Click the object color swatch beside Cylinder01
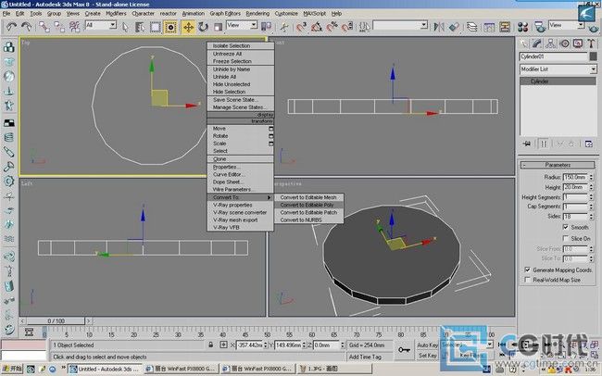 593,56
